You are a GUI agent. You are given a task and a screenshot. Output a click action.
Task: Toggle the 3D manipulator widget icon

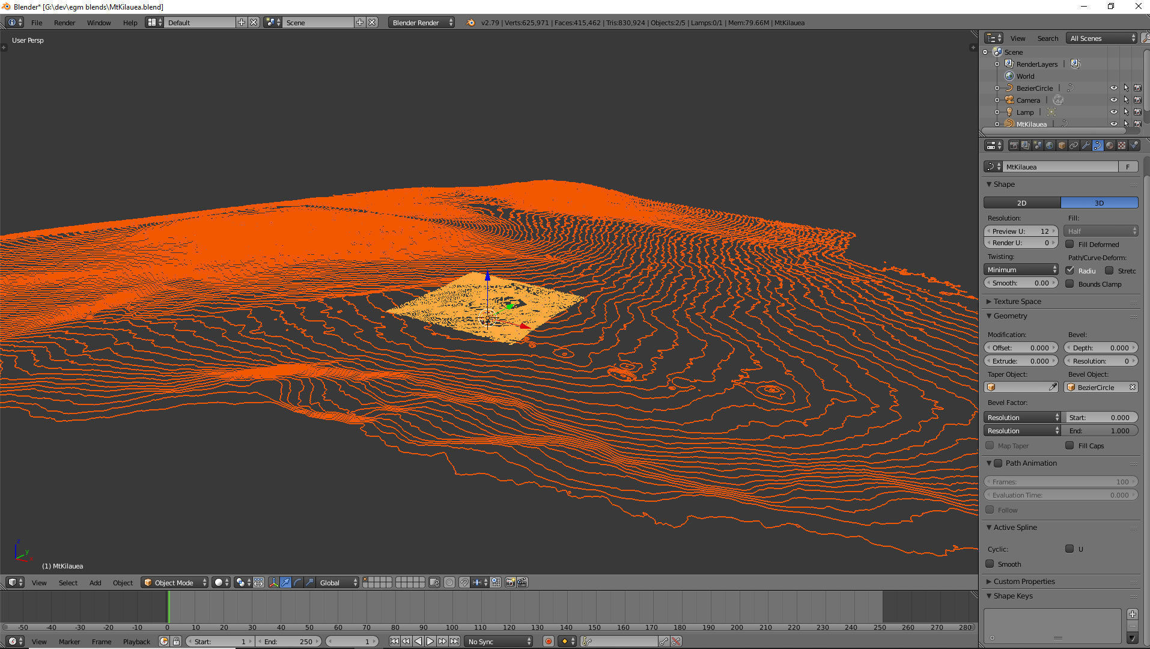tap(274, 582)
